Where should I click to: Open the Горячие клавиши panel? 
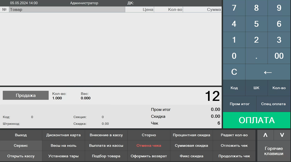(x=274, y=151)
